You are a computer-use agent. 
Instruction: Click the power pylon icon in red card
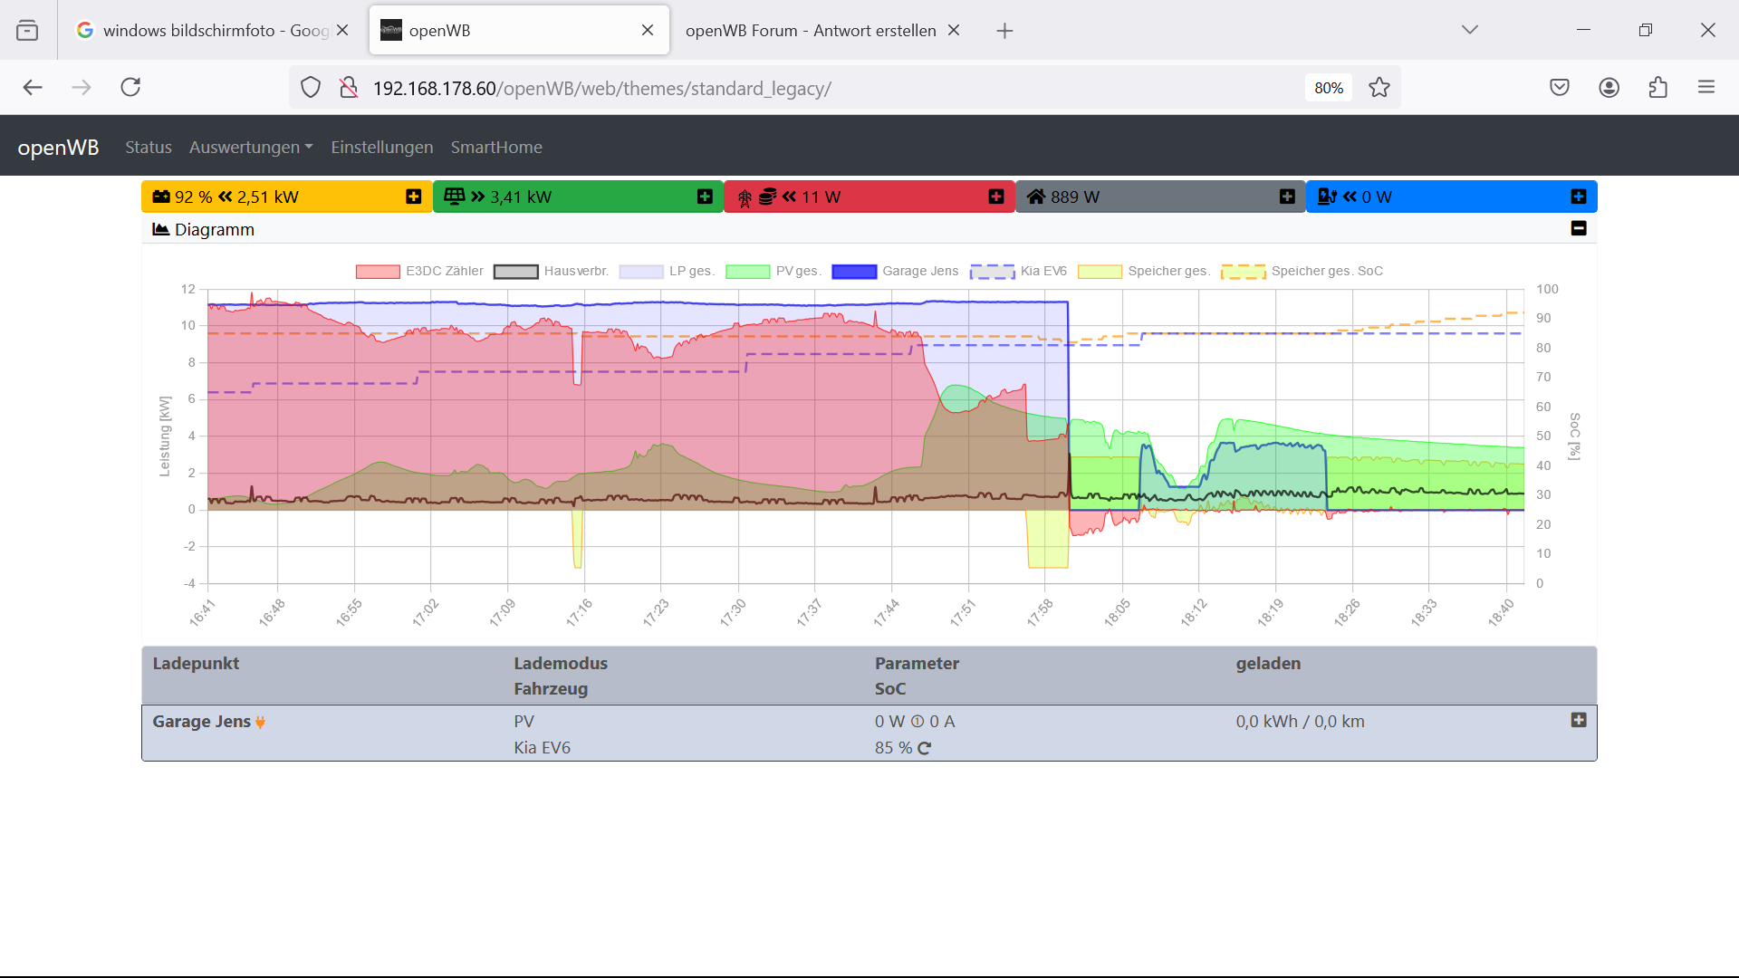[x=745, y=198]
